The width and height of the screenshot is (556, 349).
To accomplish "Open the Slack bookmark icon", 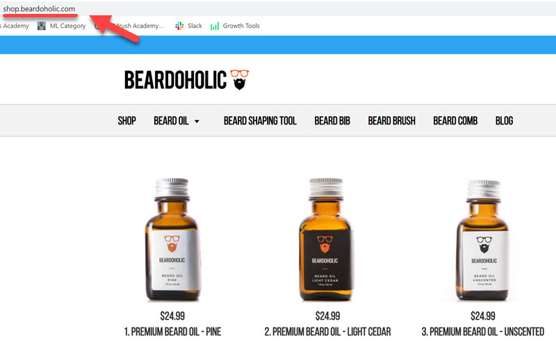I will pyautogui.click(x=179, y=26).
